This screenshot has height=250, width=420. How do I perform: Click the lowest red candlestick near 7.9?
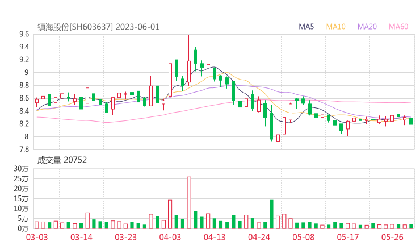pyautogui.click(x=278, y=139)
